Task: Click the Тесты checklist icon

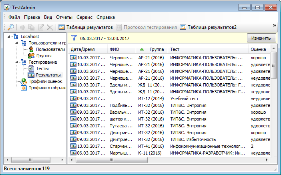Action: point(31,68)
